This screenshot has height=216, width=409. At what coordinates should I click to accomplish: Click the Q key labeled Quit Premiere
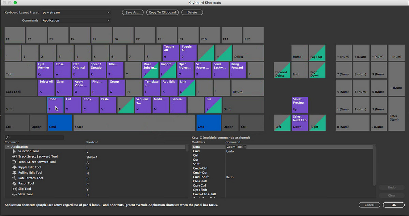pos(45,70)
